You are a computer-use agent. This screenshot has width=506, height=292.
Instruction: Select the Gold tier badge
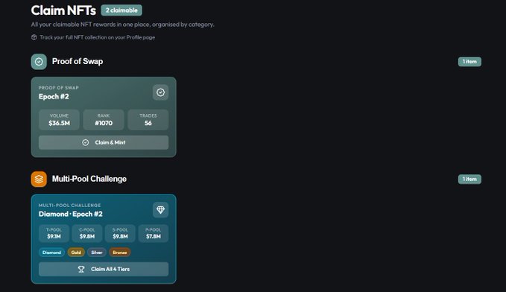pyautogui.click(x=76, y=253)
